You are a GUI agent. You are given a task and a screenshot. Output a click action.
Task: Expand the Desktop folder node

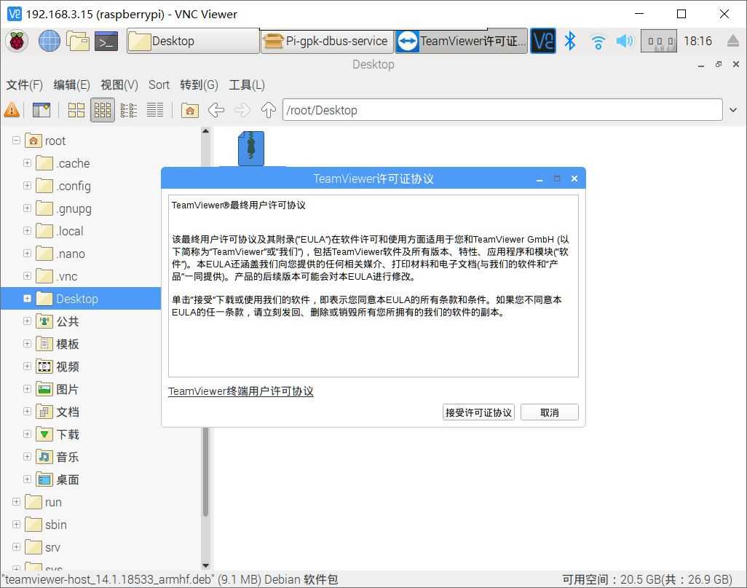27,299
